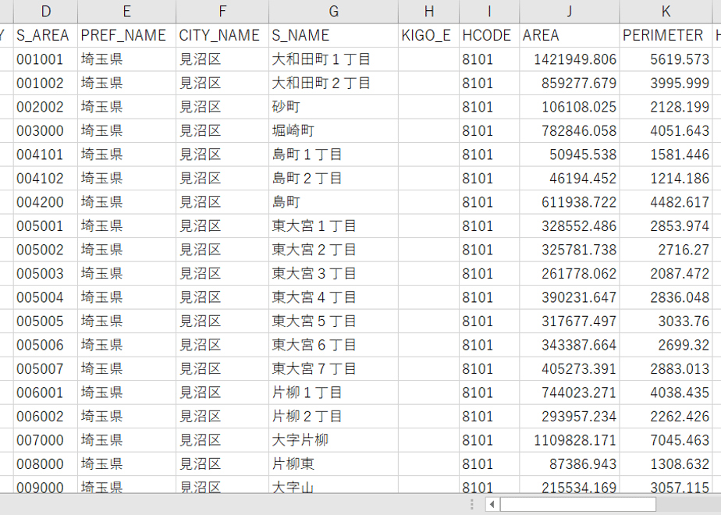Select cell 島町２丁目

point(333,179)
